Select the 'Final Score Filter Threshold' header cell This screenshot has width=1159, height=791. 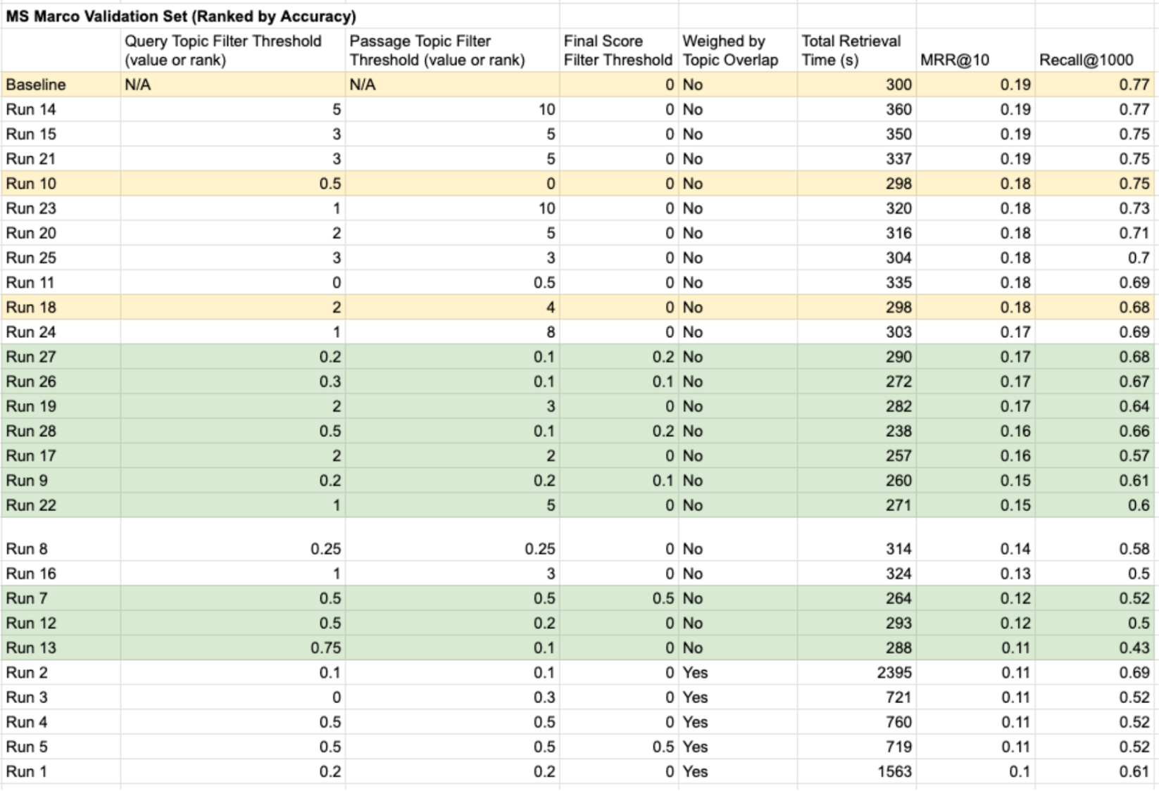click(618, 50)
